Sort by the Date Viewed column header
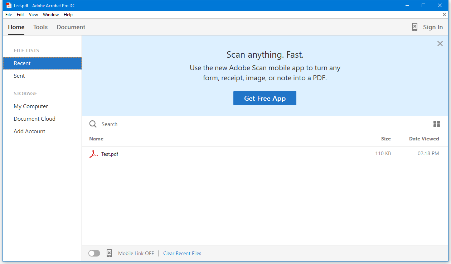This screenshot has width=451, height=264. [x=424, y=139]
